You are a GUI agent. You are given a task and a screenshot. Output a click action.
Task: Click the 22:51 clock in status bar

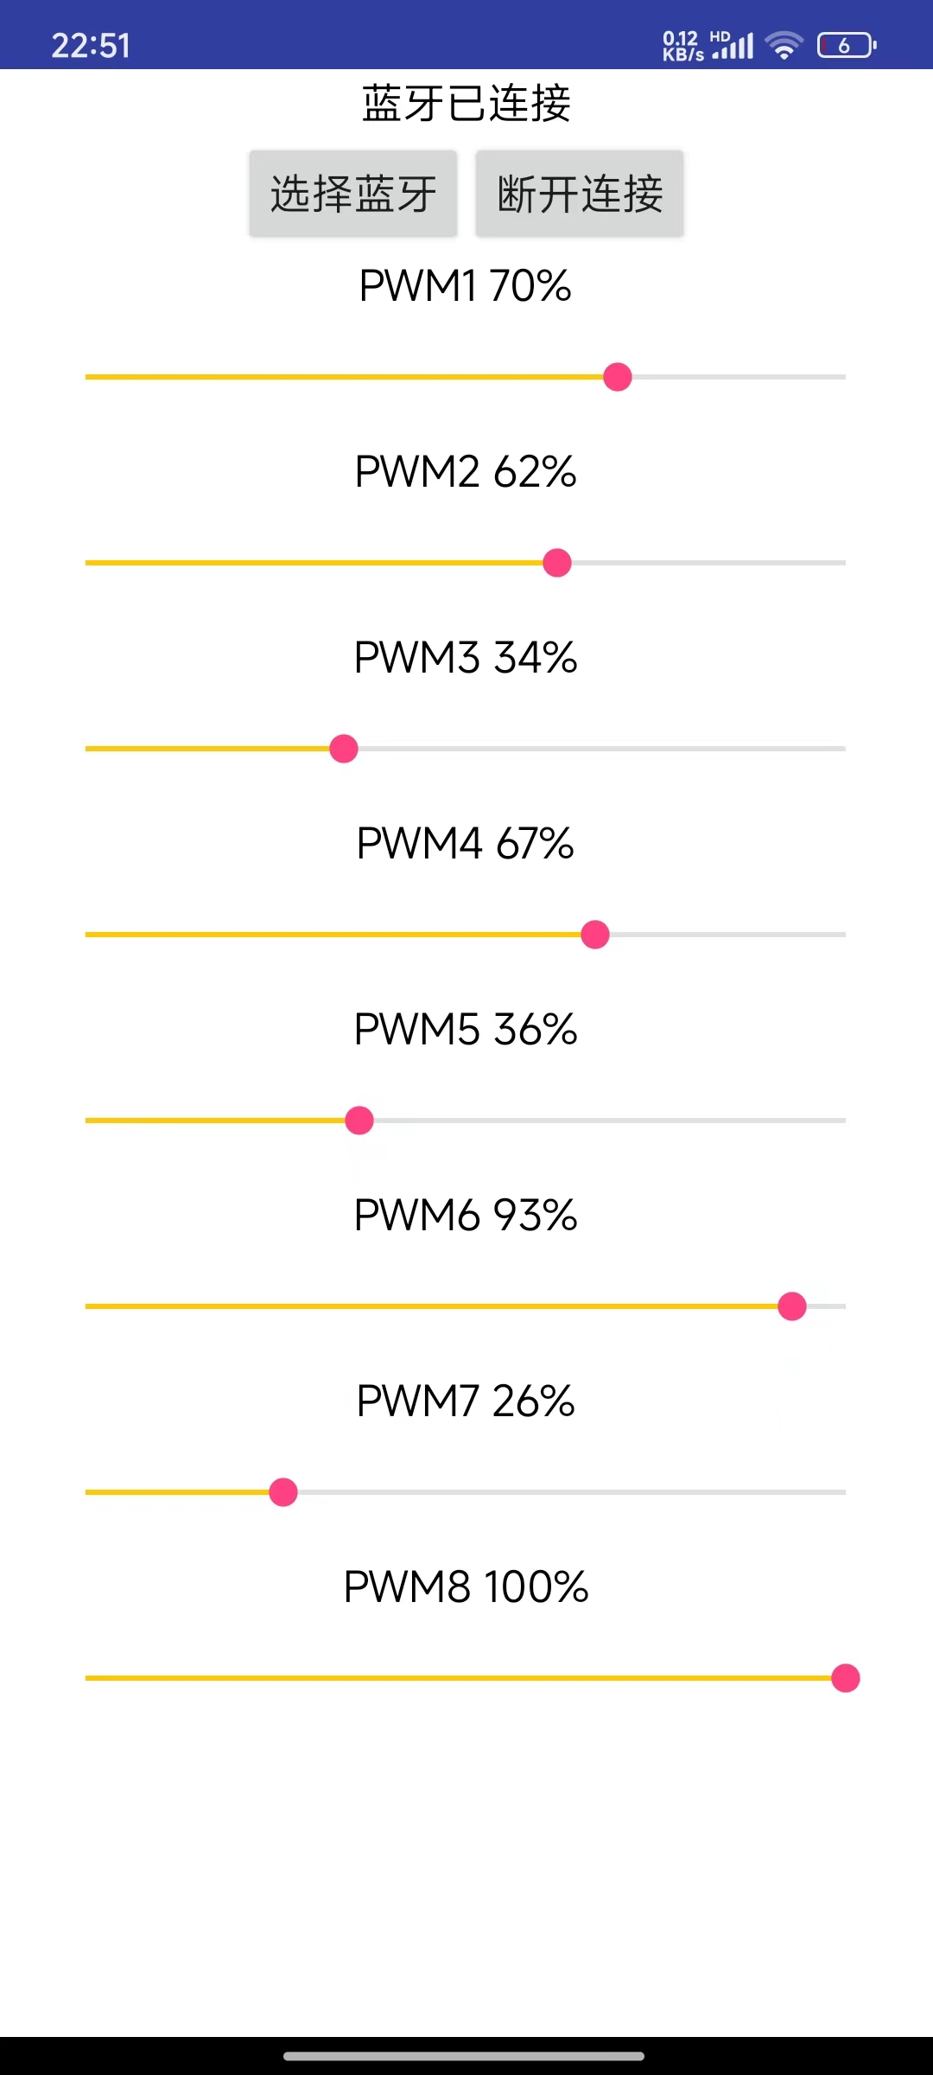coord(91,46)
